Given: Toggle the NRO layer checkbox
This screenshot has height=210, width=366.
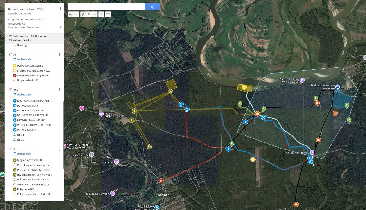Looking at the screenshot, I should [10, 90].
